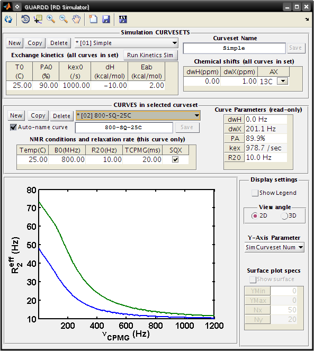Click the toolbar dock arrow at far right
This screenshot has height=351, width=314.
(x=307, y=19)
